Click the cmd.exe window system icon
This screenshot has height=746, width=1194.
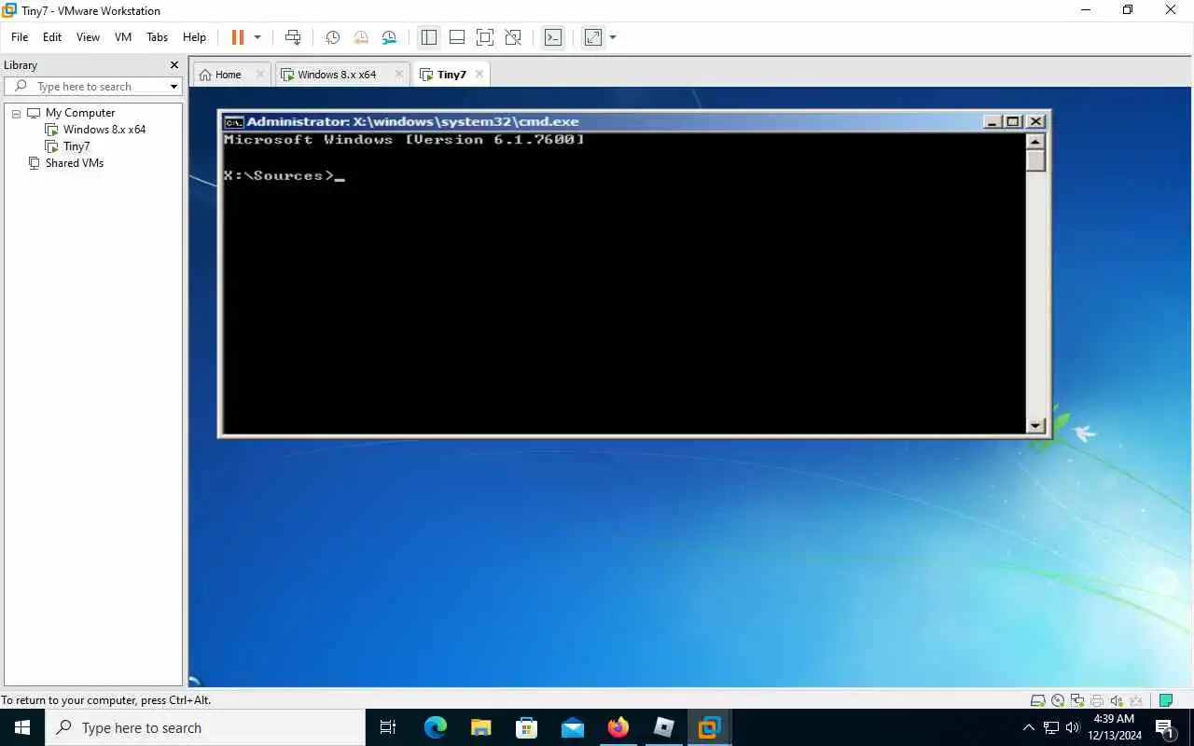(234, 121)
